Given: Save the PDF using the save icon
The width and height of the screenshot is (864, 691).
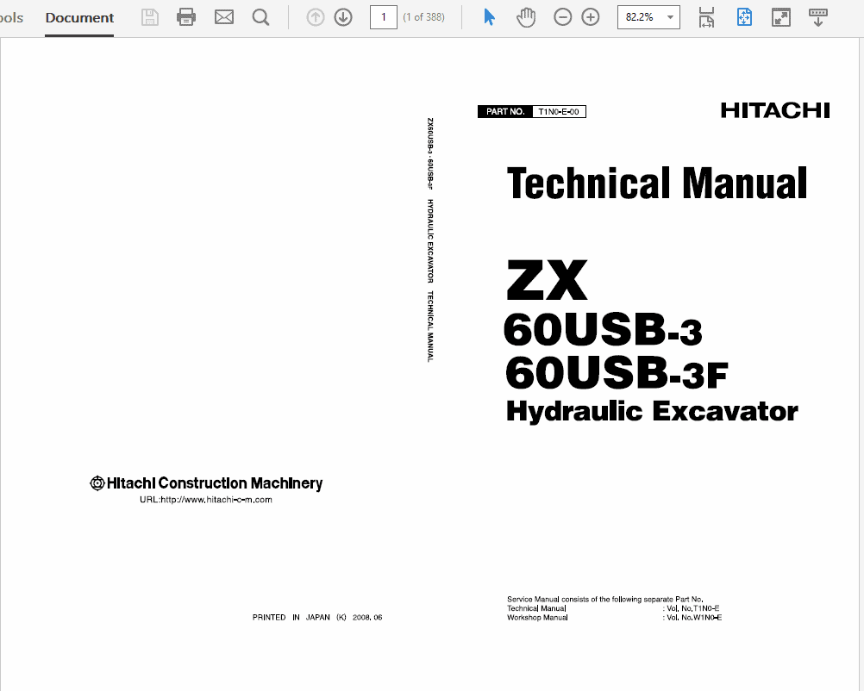Looking at the screenshot, I should (149, 16).
